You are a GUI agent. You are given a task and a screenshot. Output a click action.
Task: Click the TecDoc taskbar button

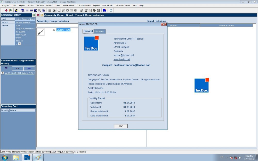pos(27,158)
